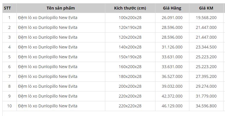The width and height of the screenshot is (225, 116).
Task: Click promo price 31.779.000
Action: click(206, 96)
